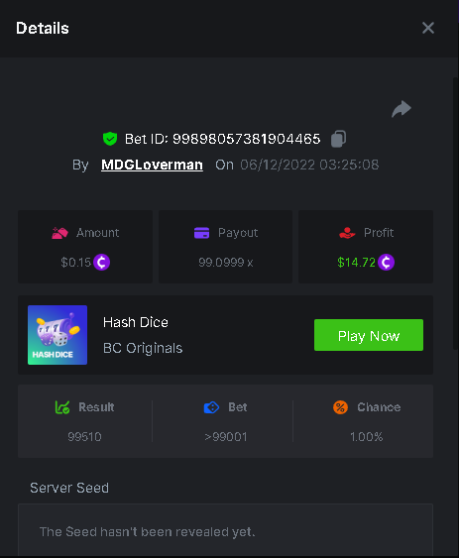Click the BC Originals provider label
The image size is (459, 558).
143,348
